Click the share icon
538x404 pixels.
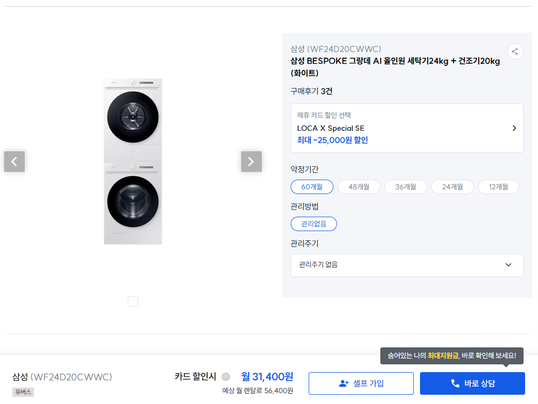point(515,51)
